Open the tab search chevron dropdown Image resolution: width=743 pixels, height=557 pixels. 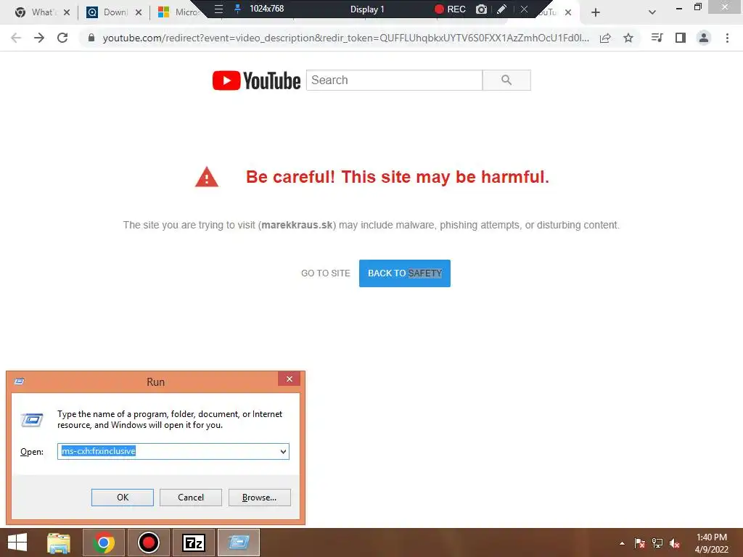(652, 12)
